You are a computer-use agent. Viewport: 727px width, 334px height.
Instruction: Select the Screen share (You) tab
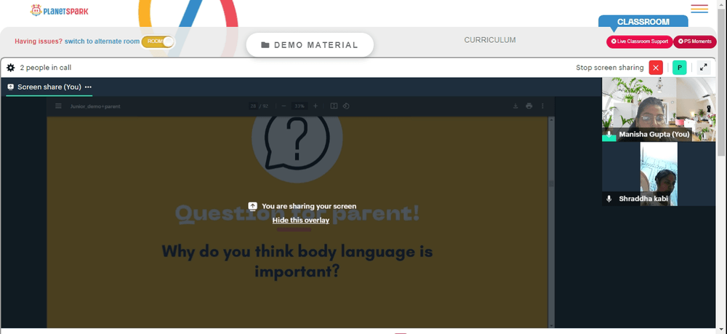[x=49, y=87]
